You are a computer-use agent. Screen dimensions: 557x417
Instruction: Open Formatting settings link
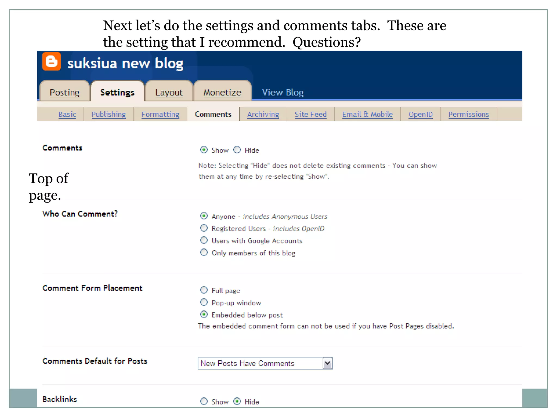click(x=160, y=114)
